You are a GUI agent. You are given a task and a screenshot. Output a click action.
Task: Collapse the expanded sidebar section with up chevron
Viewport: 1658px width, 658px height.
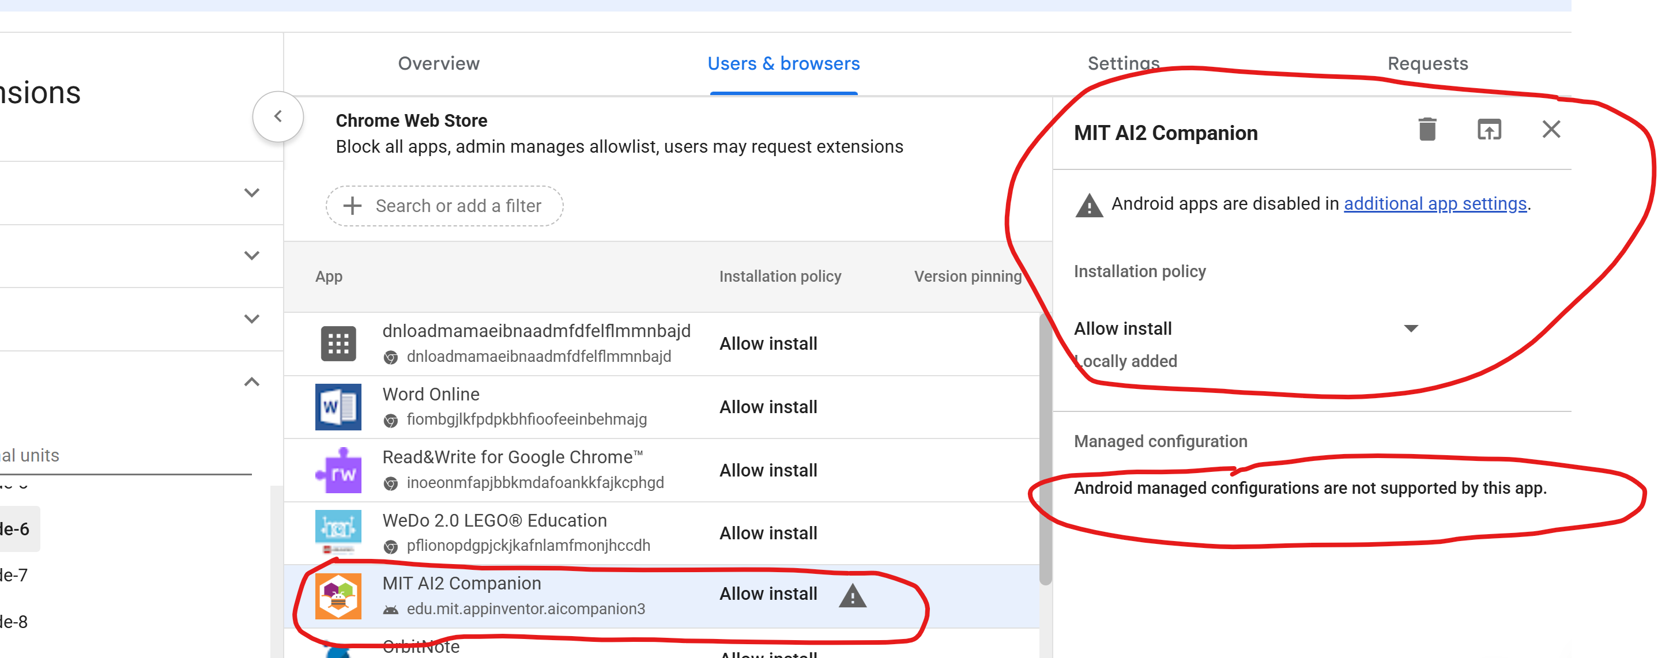coord(252,382)
